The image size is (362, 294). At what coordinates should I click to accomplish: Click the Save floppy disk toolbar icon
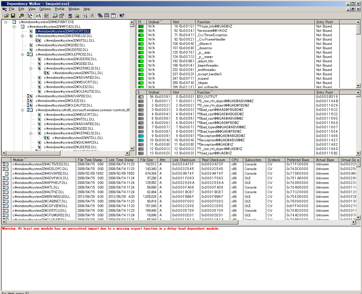(x=13, y=16)
